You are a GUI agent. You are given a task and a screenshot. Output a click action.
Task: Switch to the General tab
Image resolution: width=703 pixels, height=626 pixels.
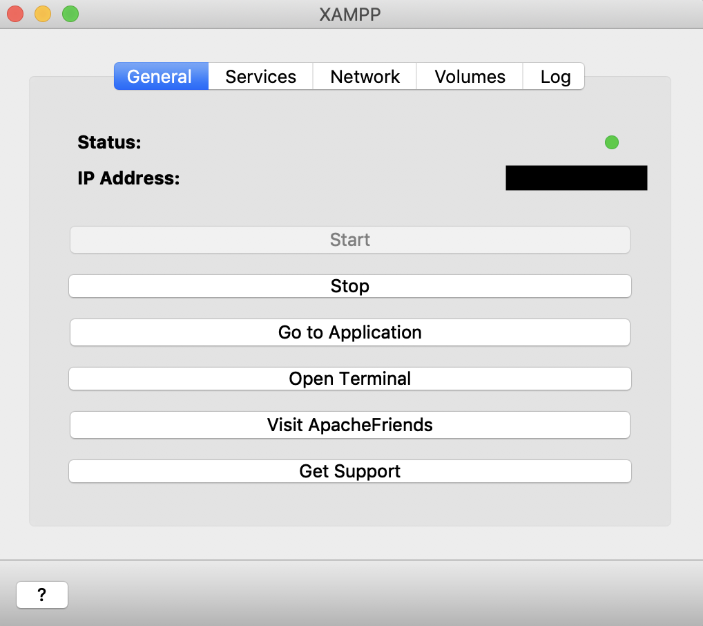tap(161, 76)
